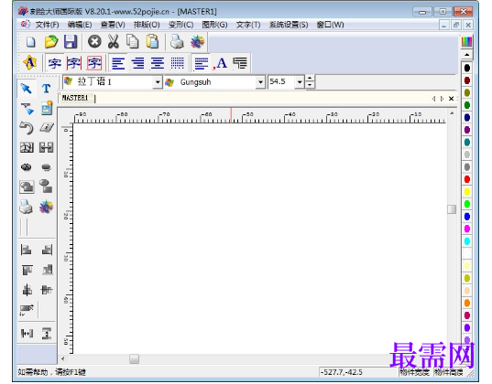Open the Gungsuh font dropdown

(260, 82)
